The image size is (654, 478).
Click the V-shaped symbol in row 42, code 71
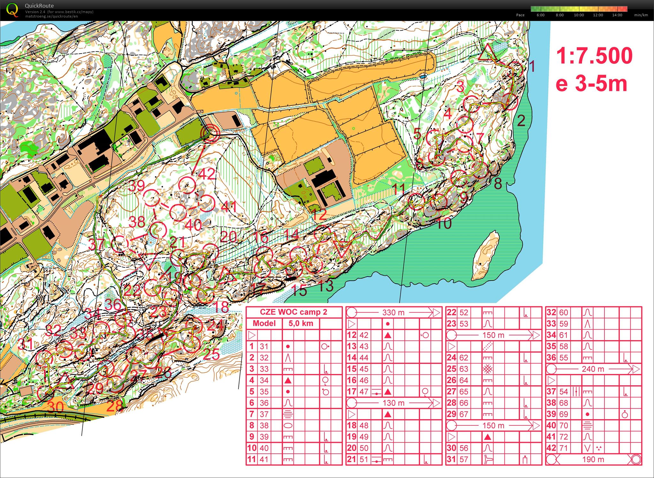point(587,448)
